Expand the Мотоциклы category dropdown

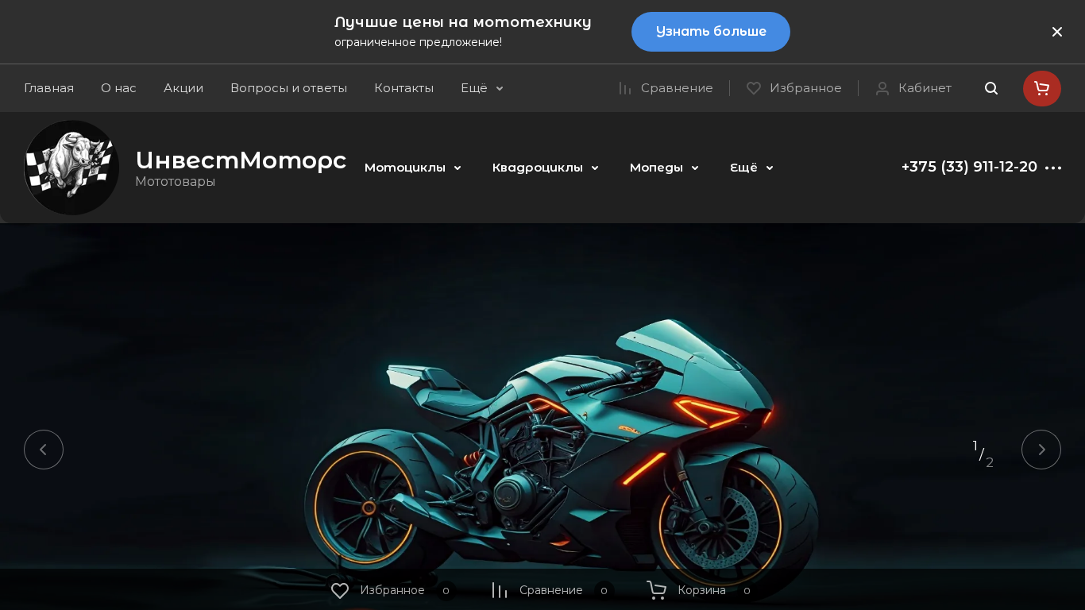[413, 168]
